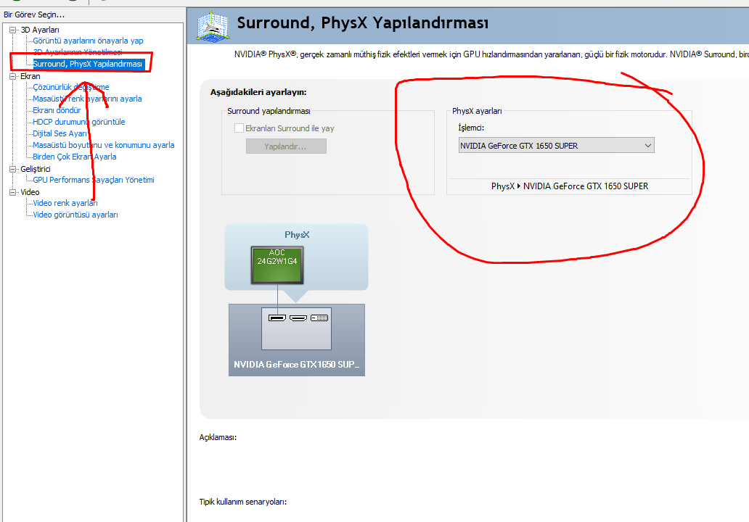Click the Aşağıdakileri ayarlayın heading

pyautogui.click(x=258, y=92)
